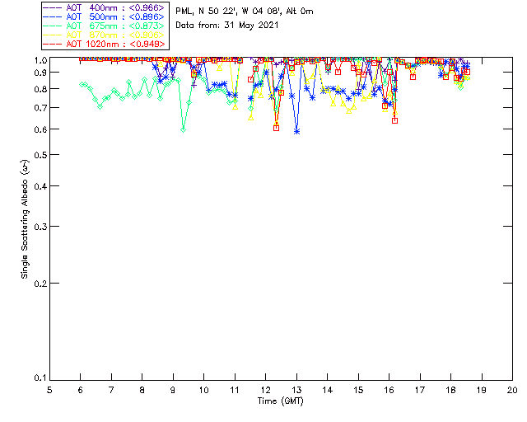Click the red square low near 12.3 GMT
527x422 pixels.
point(277,128)
